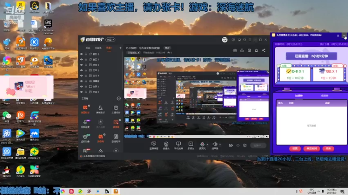The image size is (348, 195).
Task: Toggle visibility of the 文本 4 layer
Action: coord(81,75)
